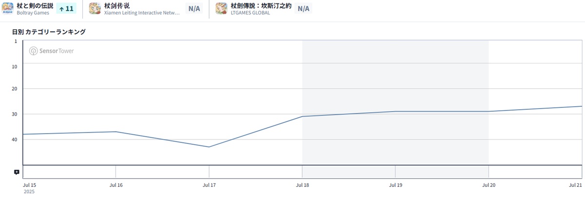Click the Sensor Tower logo watermark
Screen dimensions: 585x197
(51, 51)
